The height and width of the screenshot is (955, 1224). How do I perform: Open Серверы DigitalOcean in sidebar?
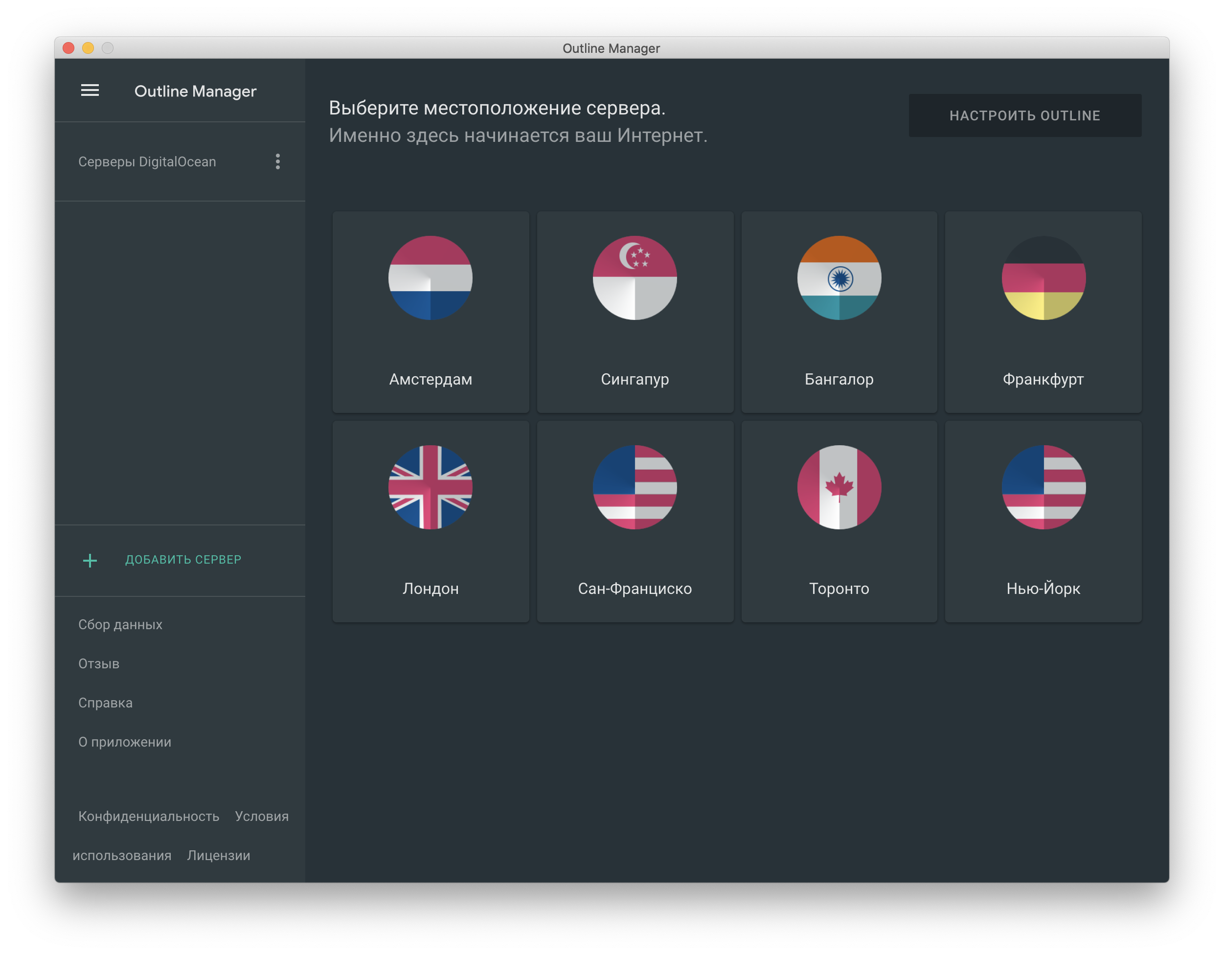(x=147, y=161)
